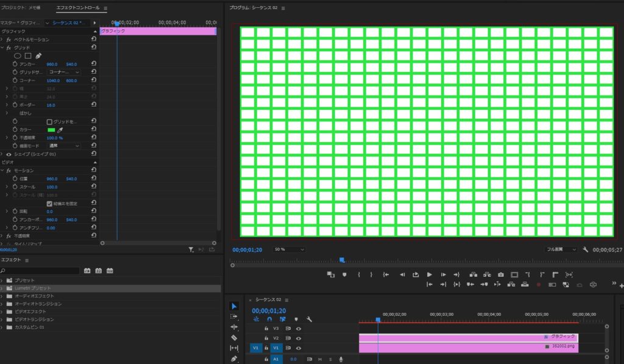Play the sequence in program monitor

tap(429, 274)
